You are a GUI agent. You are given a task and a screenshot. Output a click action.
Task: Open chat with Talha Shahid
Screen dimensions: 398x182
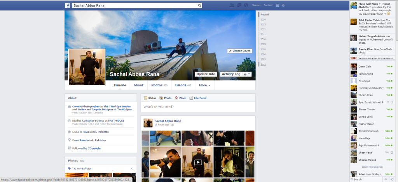click(x=372, y=74)
